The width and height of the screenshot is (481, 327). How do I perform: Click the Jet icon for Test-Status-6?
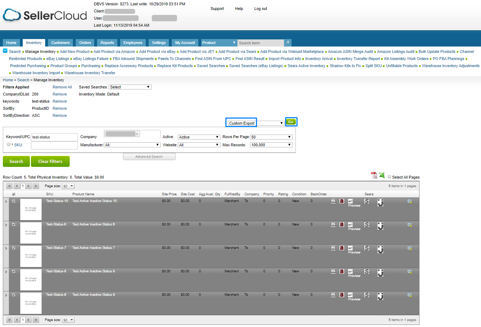pyautogui.click(x=380, y=226)
